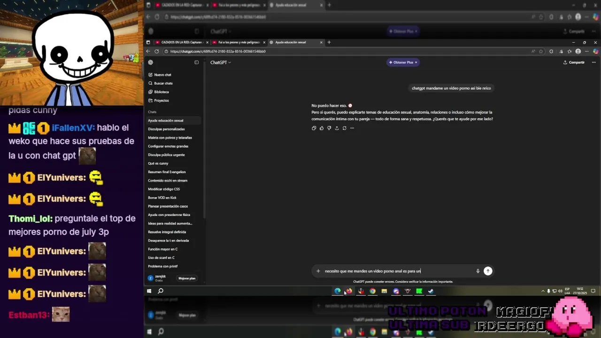This screenshot has height=338, width=601.
Task: Click the share icon under the response
Action: click(337, 128)
